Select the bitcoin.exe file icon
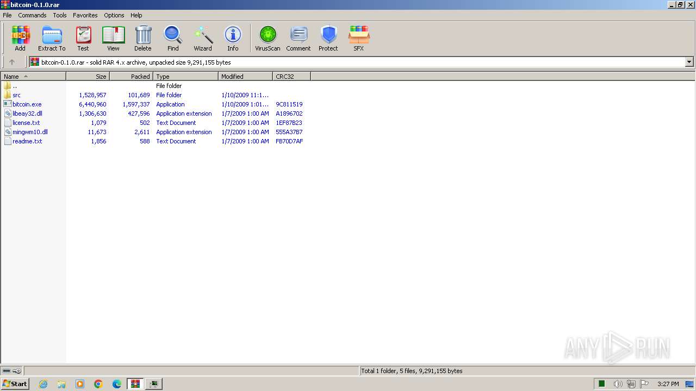The width and height of the screenshot is (696, 391). [7, 104]
